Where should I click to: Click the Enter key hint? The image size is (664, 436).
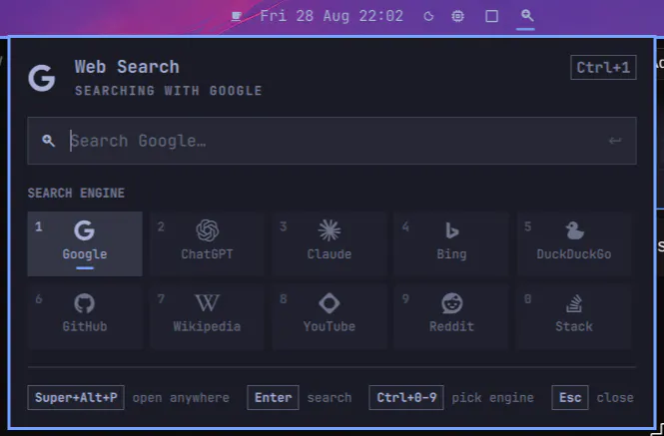(274, 397)
